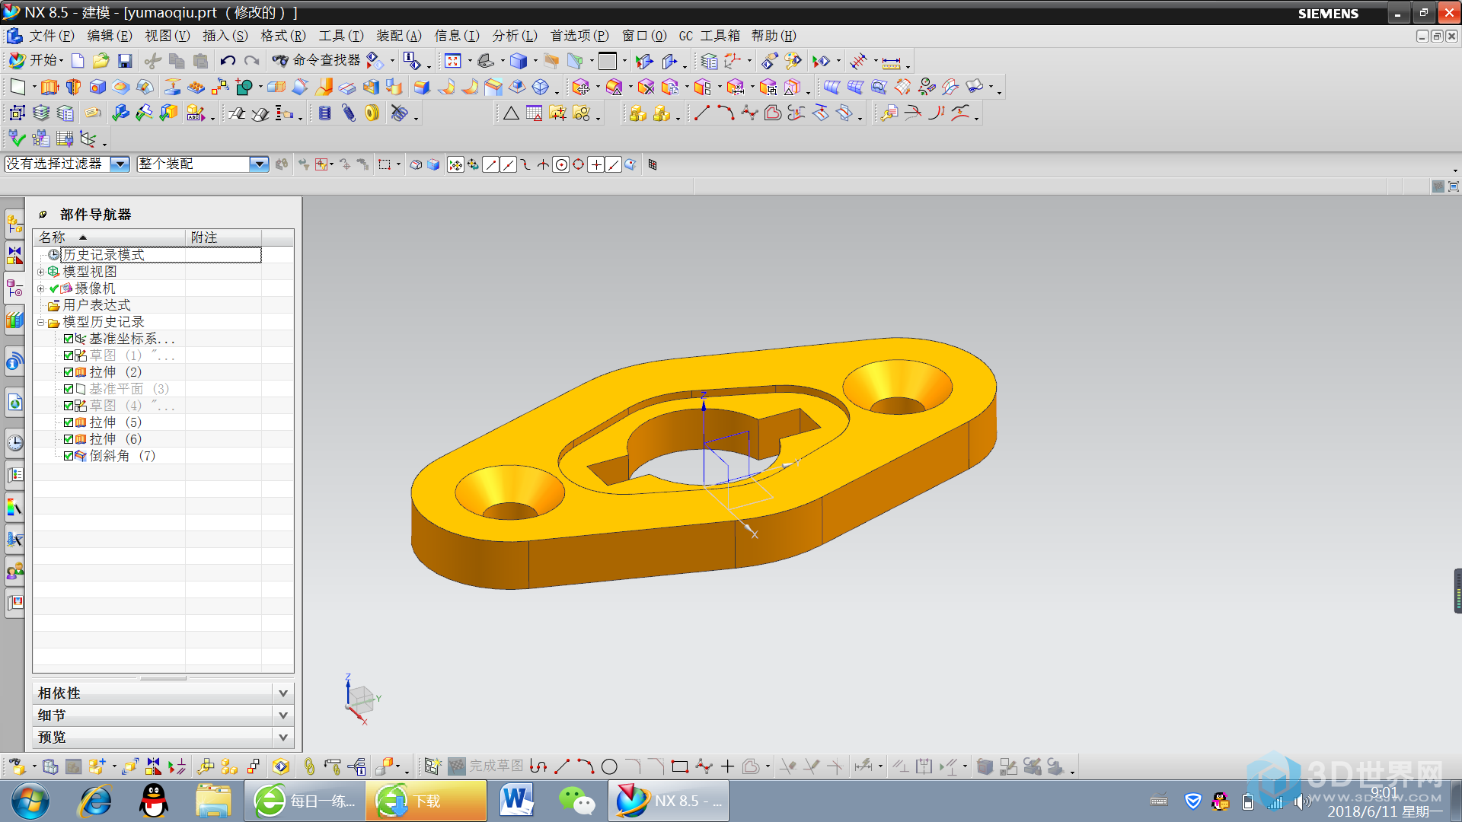Open the Command Finder (命令查找器)
The image size is (1462, 822).
coord(316,61)
